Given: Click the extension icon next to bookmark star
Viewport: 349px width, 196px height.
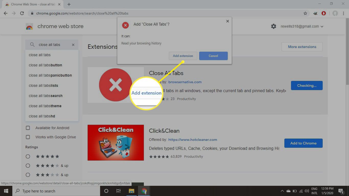Looking at the screenshot, I should (x=316, y=13).
